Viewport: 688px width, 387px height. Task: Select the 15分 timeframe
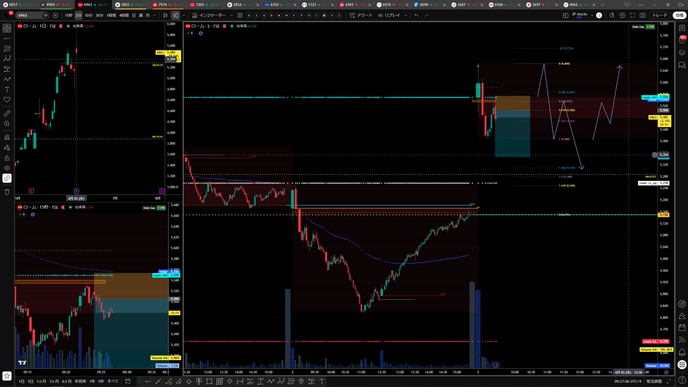point(69,15)
